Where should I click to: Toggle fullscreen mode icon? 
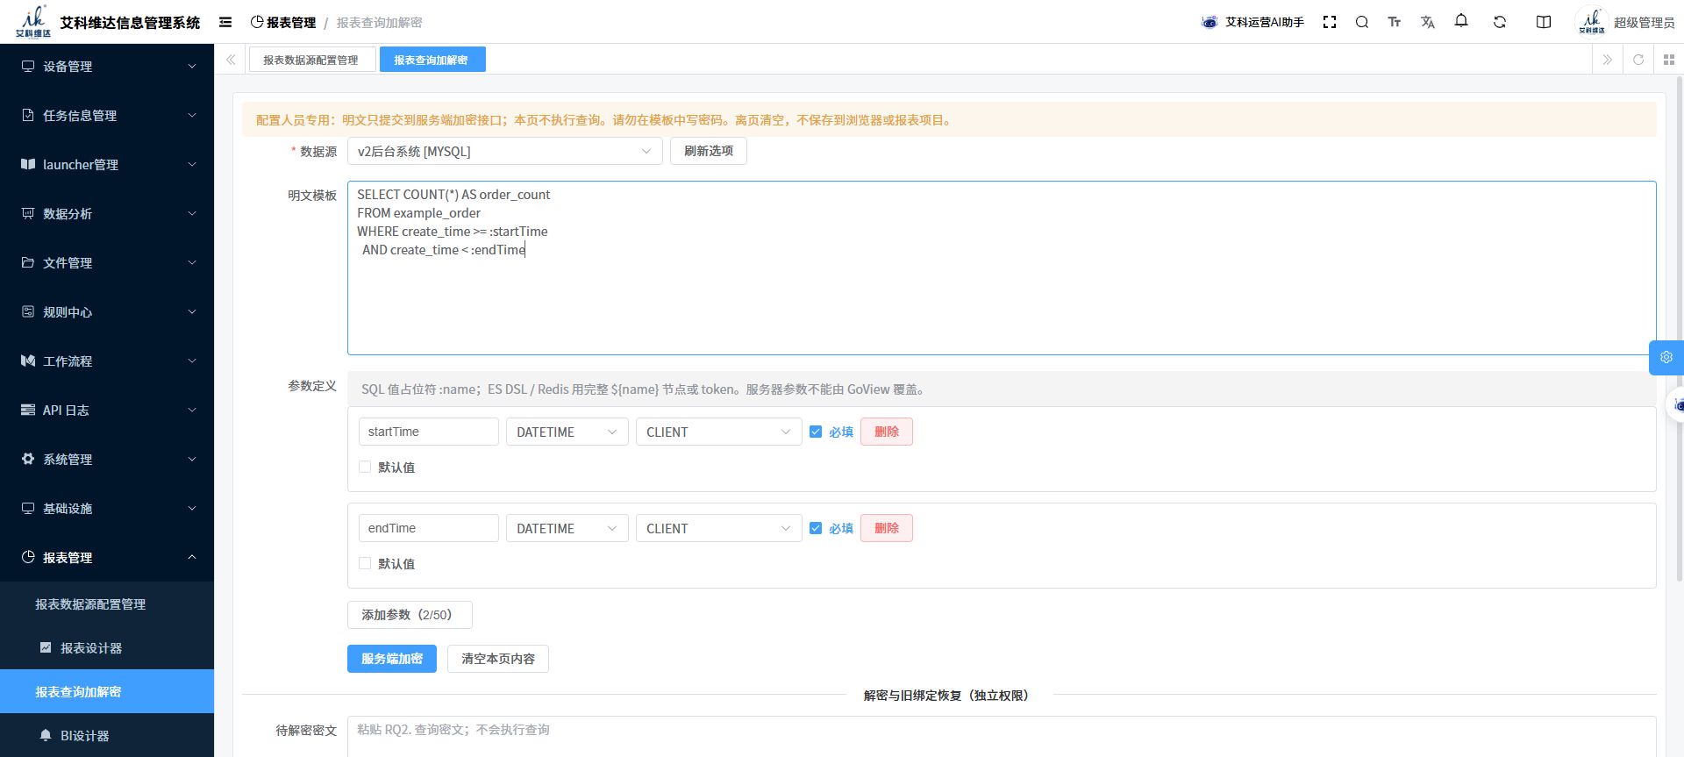(1330, 22)
